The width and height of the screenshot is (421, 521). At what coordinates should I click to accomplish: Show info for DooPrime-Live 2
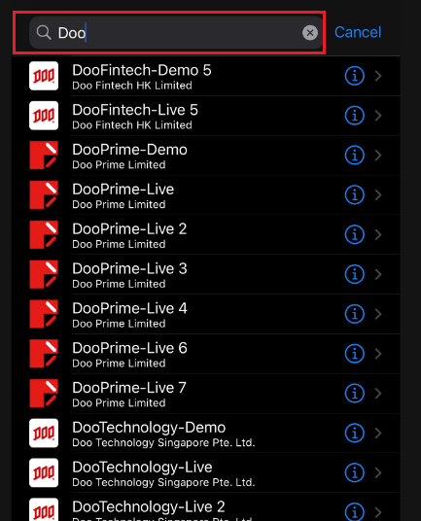tap(355, 234)
